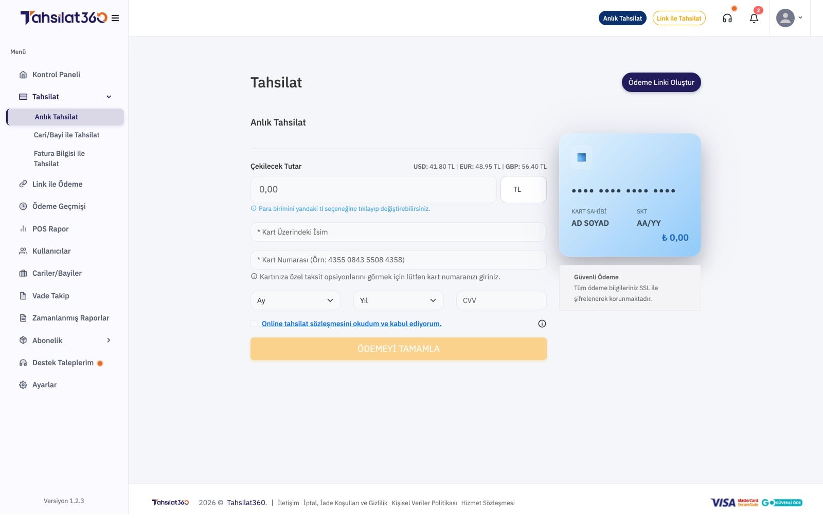
Task: Open the Ay month dropdown
Action: tap(295, 300)
